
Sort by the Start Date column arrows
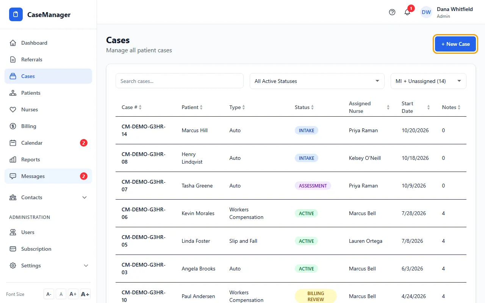point(429,108)
